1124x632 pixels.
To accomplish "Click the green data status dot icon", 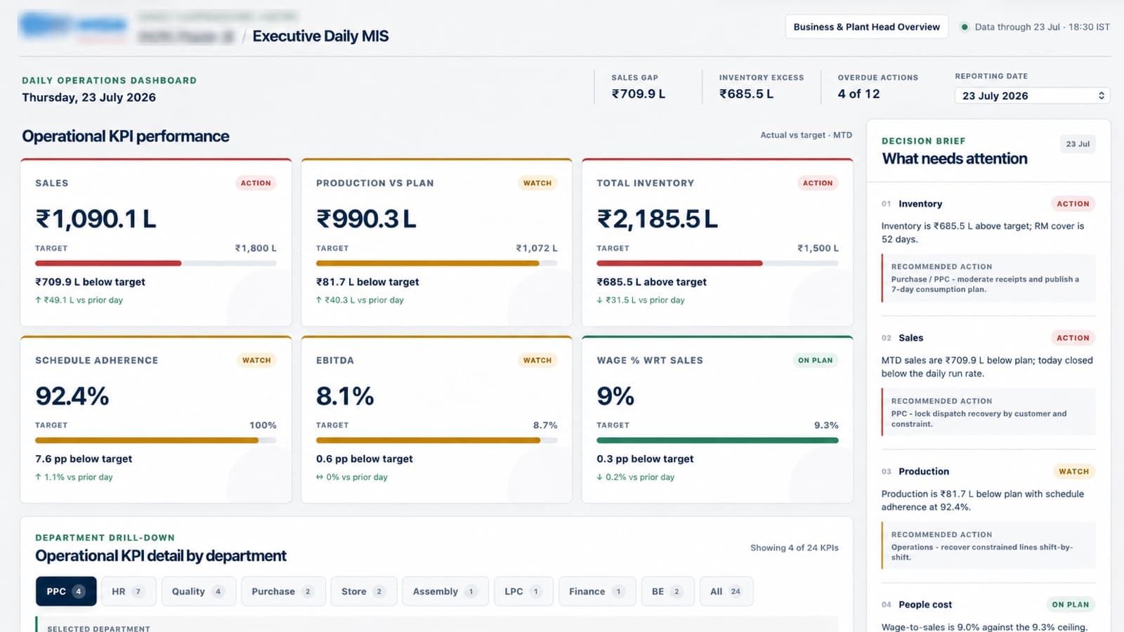I will (965, 27).
